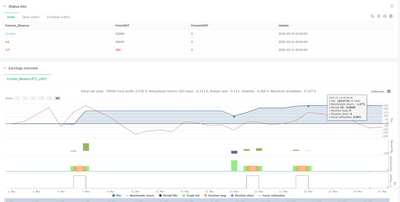Toggle Asset utilization series in legend
Screen dimensions: 400x202
(271, 196)
